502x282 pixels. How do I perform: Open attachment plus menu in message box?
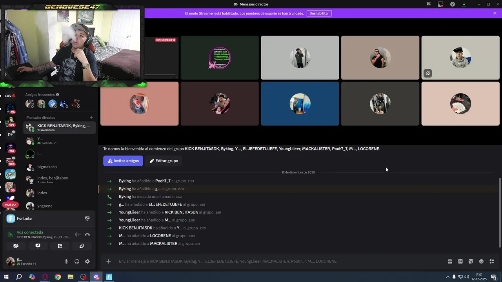tap(108, 261)
